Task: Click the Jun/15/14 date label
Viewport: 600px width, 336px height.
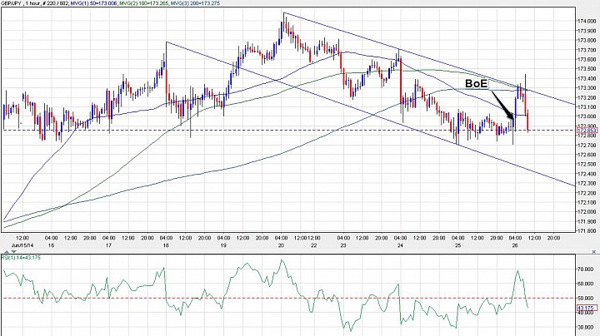Action: [22, 245]
